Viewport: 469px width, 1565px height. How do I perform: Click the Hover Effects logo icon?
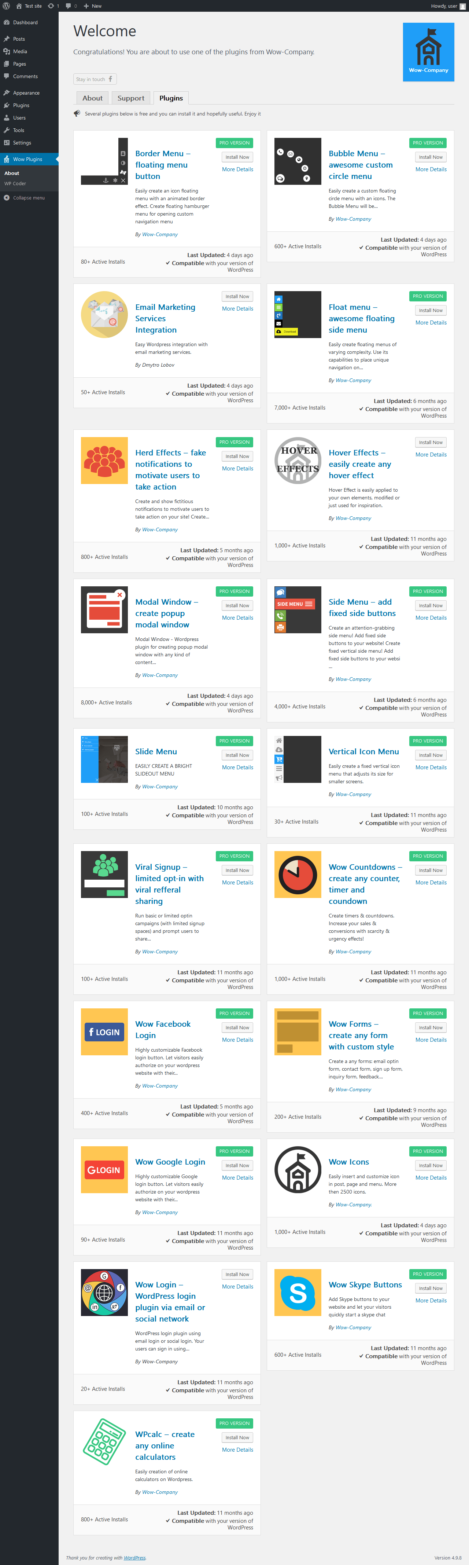click(298, 461)
